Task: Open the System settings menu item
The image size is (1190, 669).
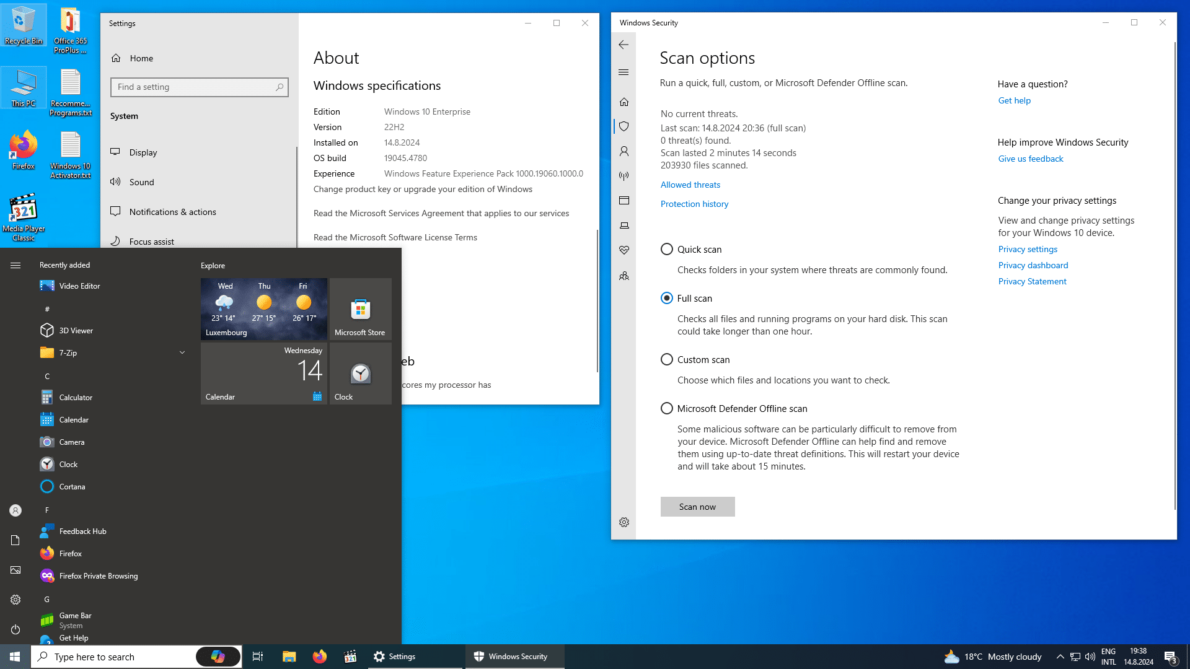Action: tap(123, 115)
